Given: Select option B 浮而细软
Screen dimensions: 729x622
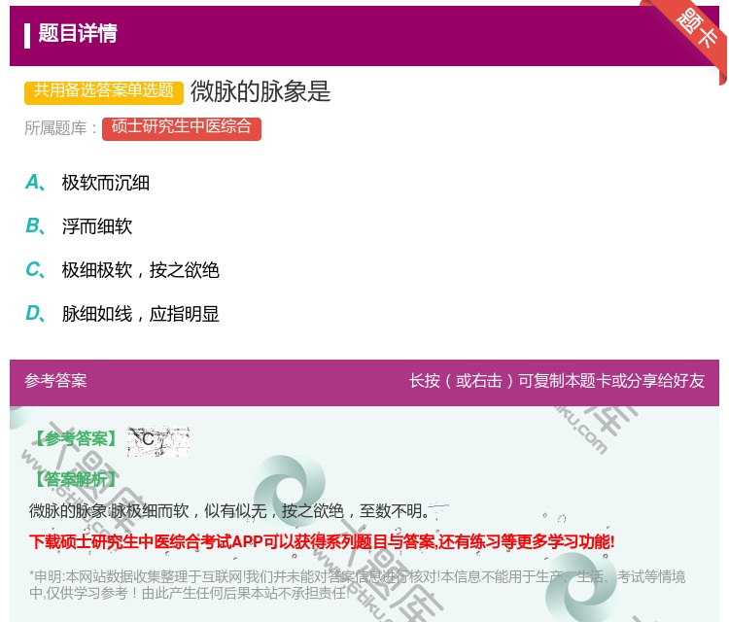Looking at the screenshot, I should click(79, 226).
